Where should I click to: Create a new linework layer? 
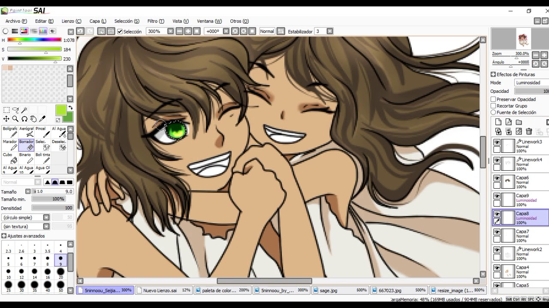point(508,122)
